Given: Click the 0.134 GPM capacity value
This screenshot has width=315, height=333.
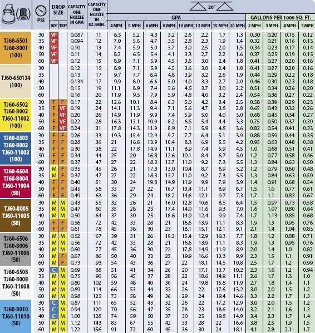Looking at the screenshot, I should pos(77,82).
